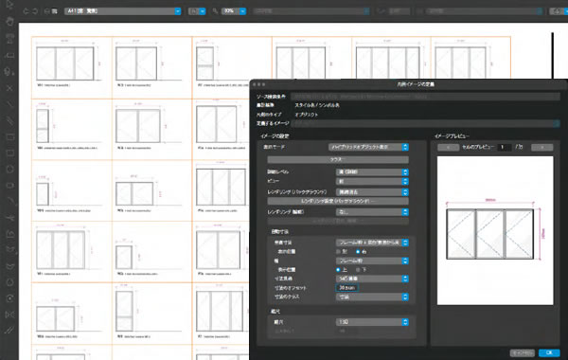Select the 左 display position radio

point(338,252)
